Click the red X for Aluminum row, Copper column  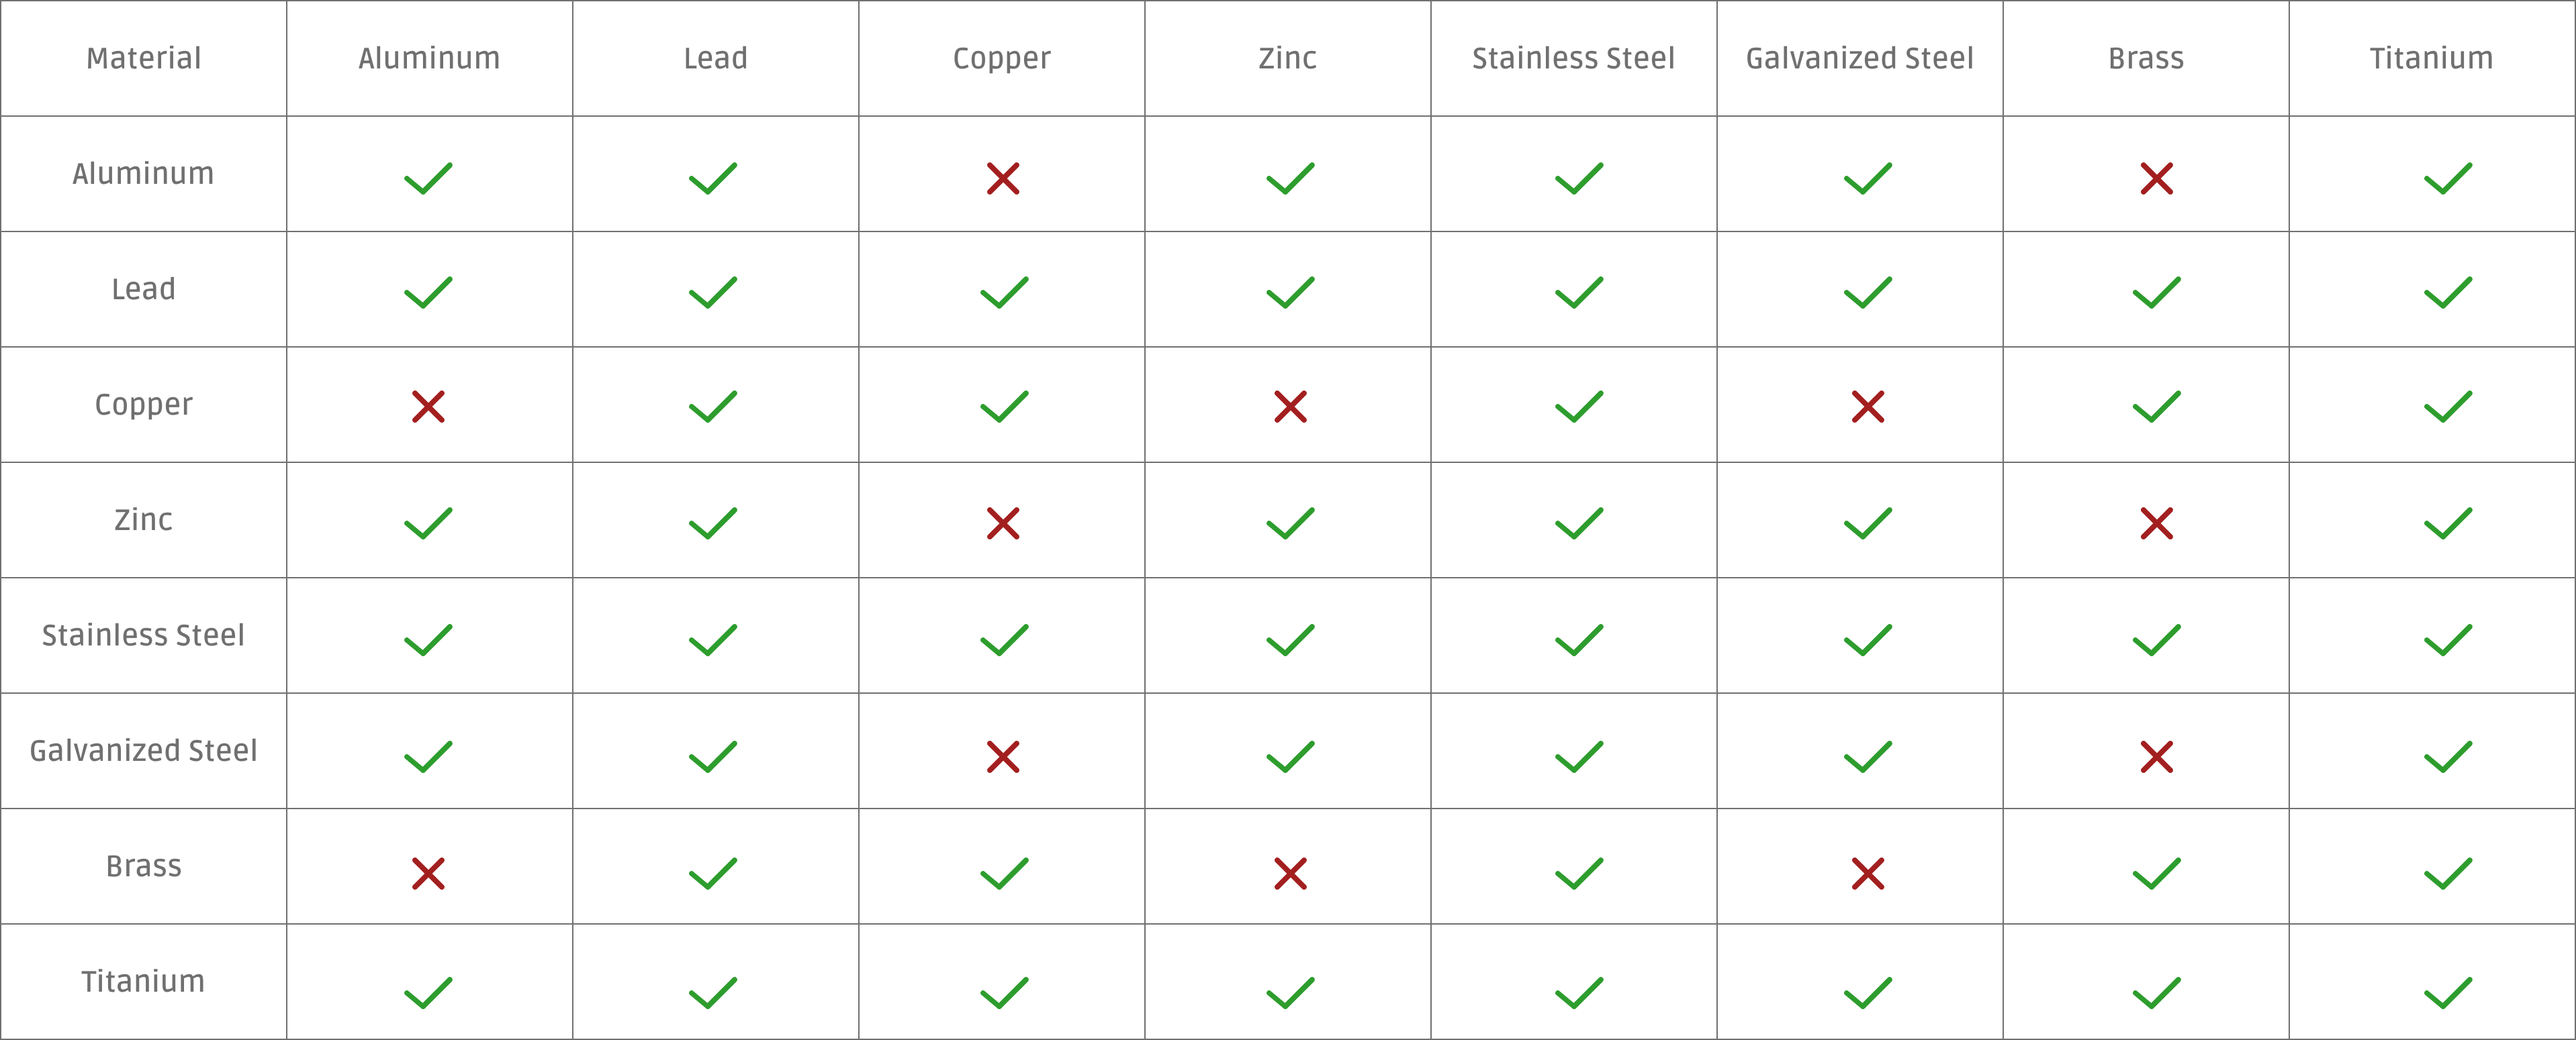(x=1002, y=179)
